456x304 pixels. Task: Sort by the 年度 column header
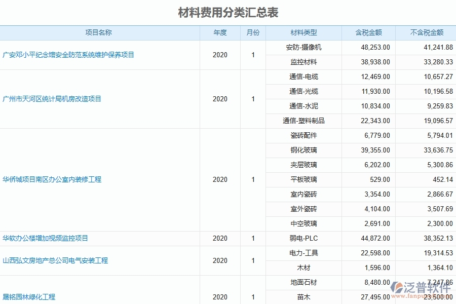(220, 32)
